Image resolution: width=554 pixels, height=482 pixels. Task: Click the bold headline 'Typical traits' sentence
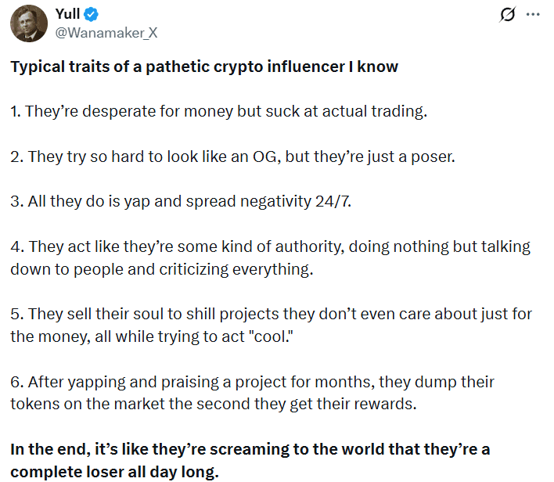pos(204,67)
